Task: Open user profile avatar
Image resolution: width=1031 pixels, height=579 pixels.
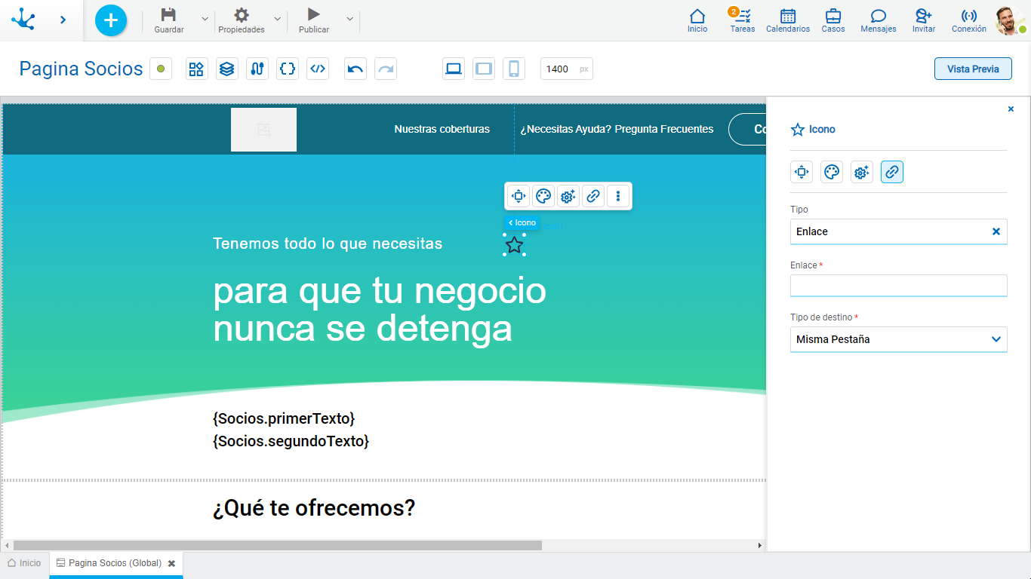Action: (1008, 20)
